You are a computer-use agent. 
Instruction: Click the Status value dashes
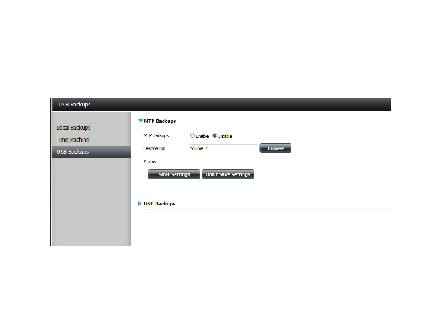click(190, 162)
